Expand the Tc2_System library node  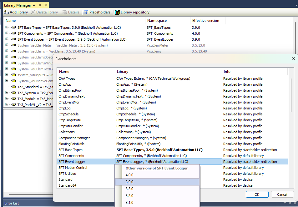coord(7,93)
